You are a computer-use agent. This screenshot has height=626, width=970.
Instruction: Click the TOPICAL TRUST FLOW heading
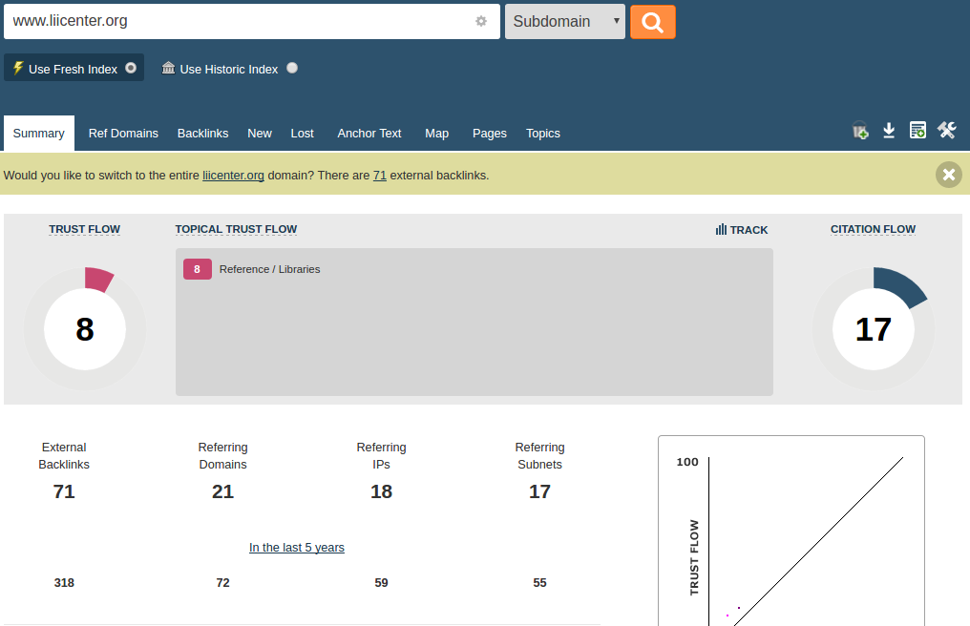pyautogui.click(x=237, y=229)
